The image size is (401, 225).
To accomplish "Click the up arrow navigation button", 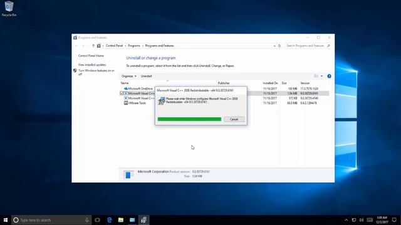I will [x=93, y=46].
